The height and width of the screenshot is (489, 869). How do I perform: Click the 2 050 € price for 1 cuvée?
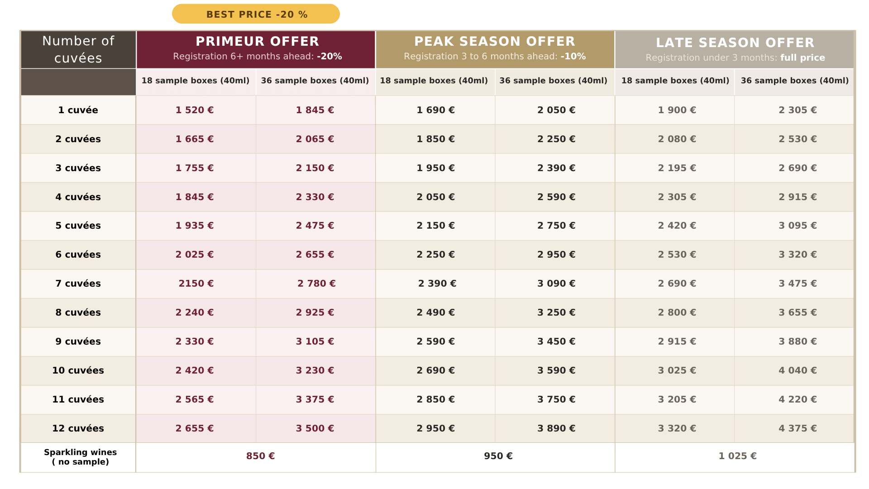pos(556,110)
